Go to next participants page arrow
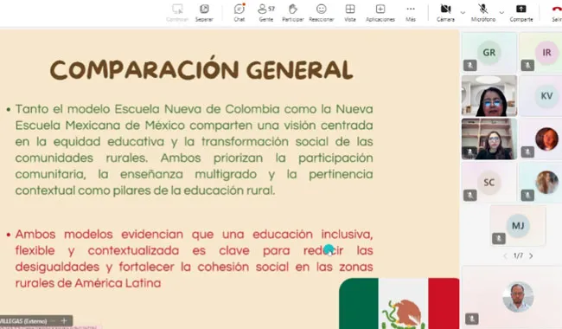This screenshot has width=562, height=329. tap(531, 255)
